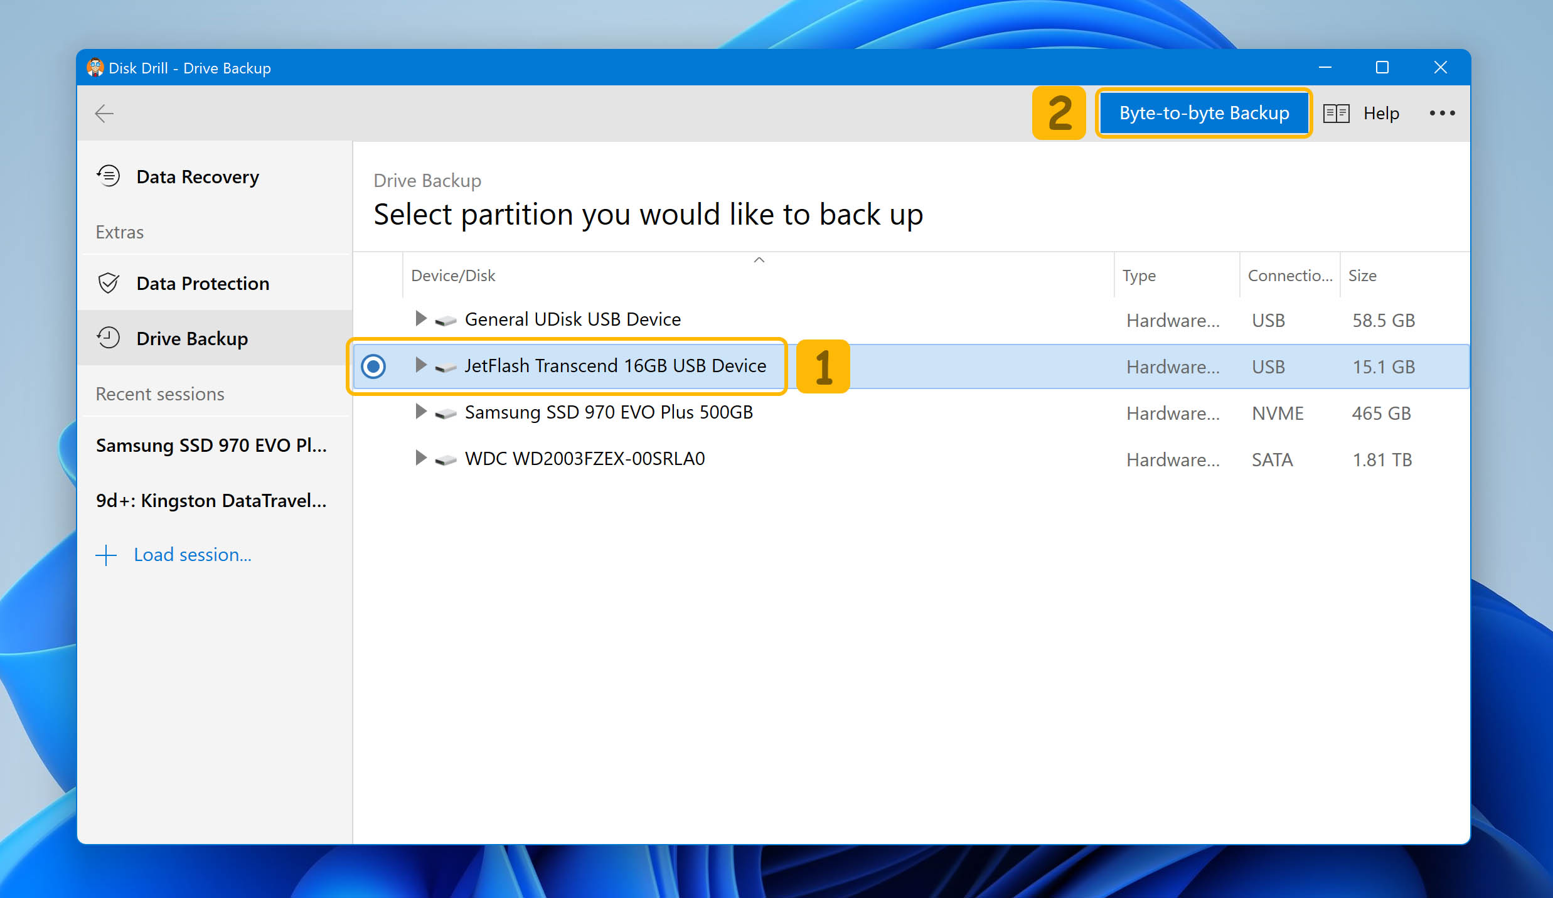
Task: Close the Disk Drill window
Action: [x=1440, y=67]
